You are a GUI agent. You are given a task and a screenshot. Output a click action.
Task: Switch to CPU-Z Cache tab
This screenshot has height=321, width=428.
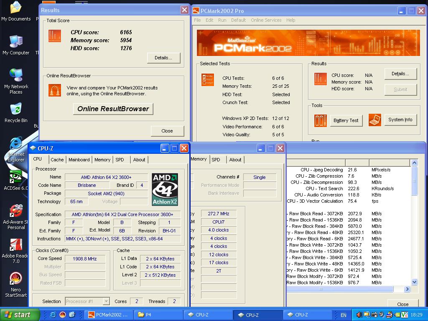click(x=57, y=160)
